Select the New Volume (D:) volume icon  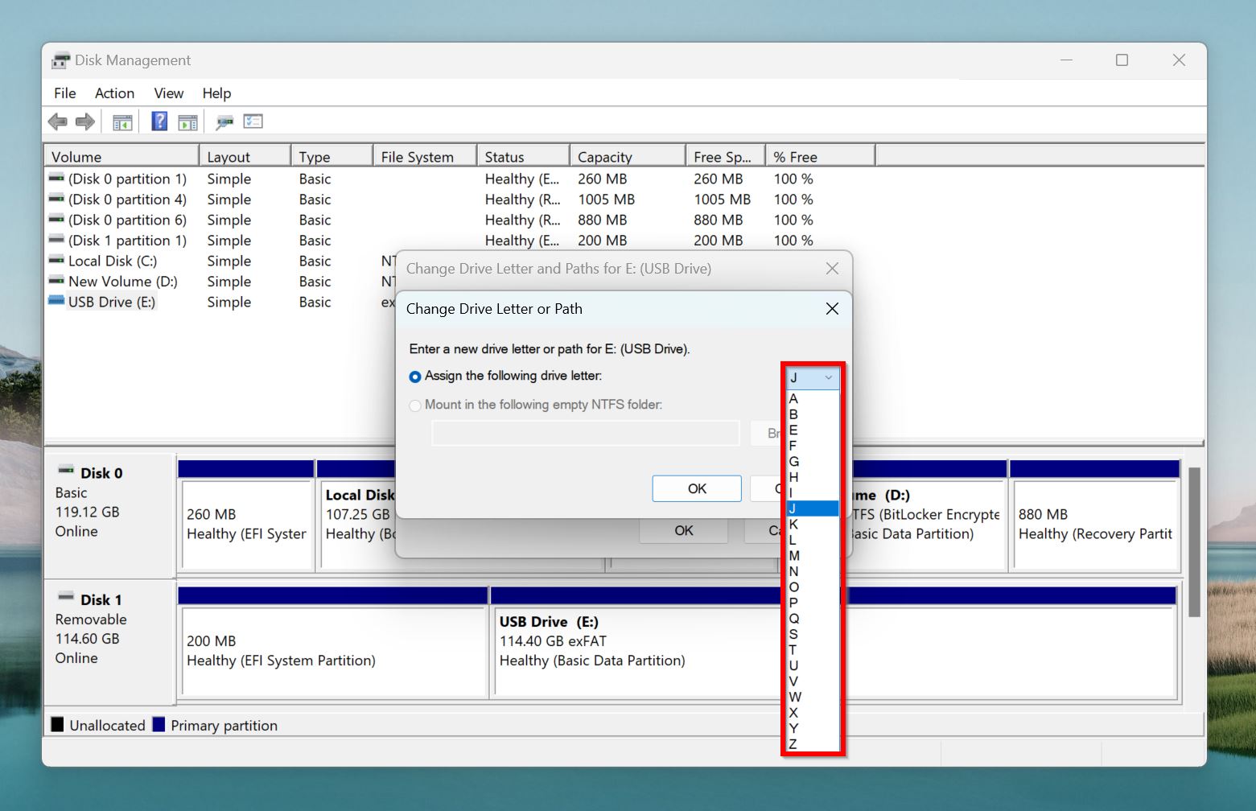[56, 281]
